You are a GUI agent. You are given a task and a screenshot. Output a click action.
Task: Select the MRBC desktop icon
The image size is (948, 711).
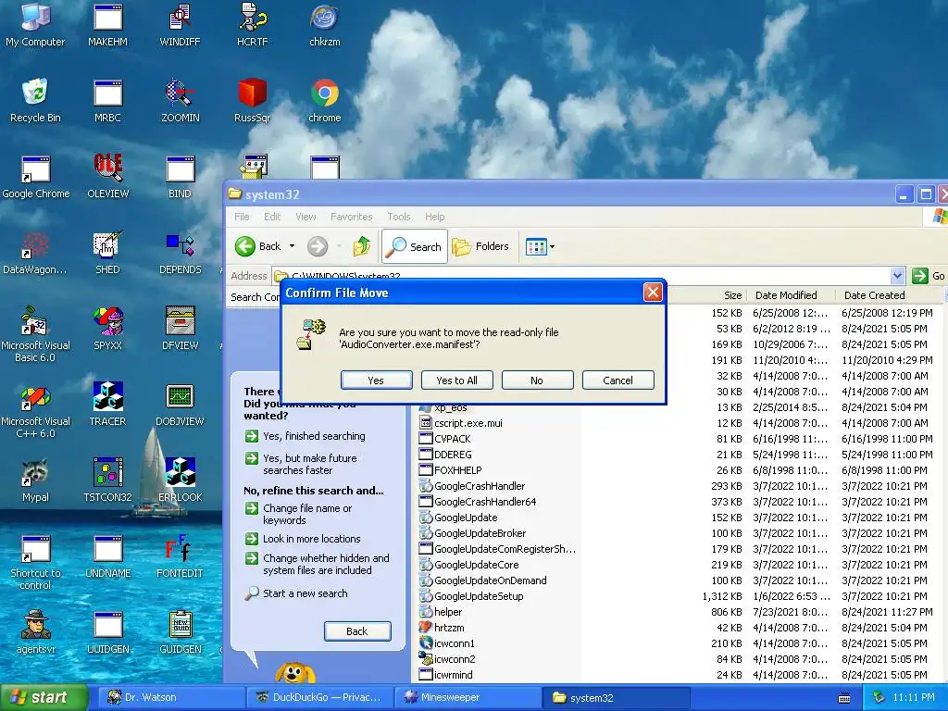tap(107, 100)
